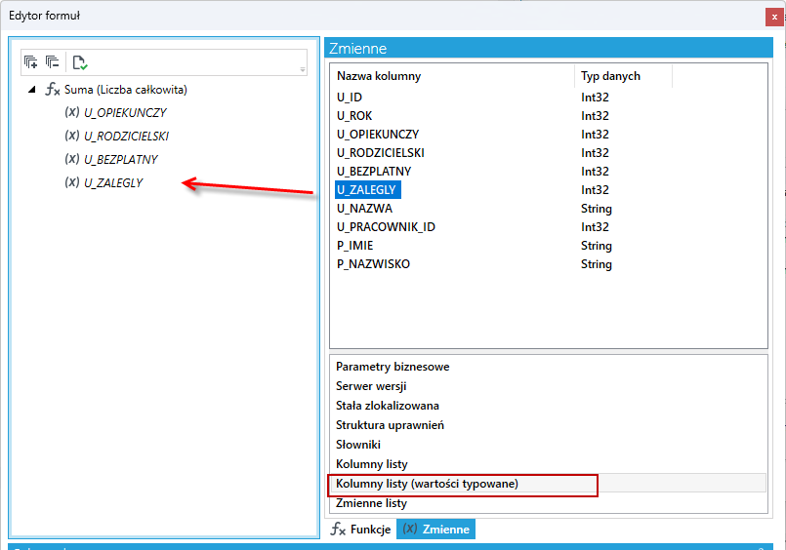Click Int32 type cell of U_ID
This screenshot has height=550, width=786.
595,98
